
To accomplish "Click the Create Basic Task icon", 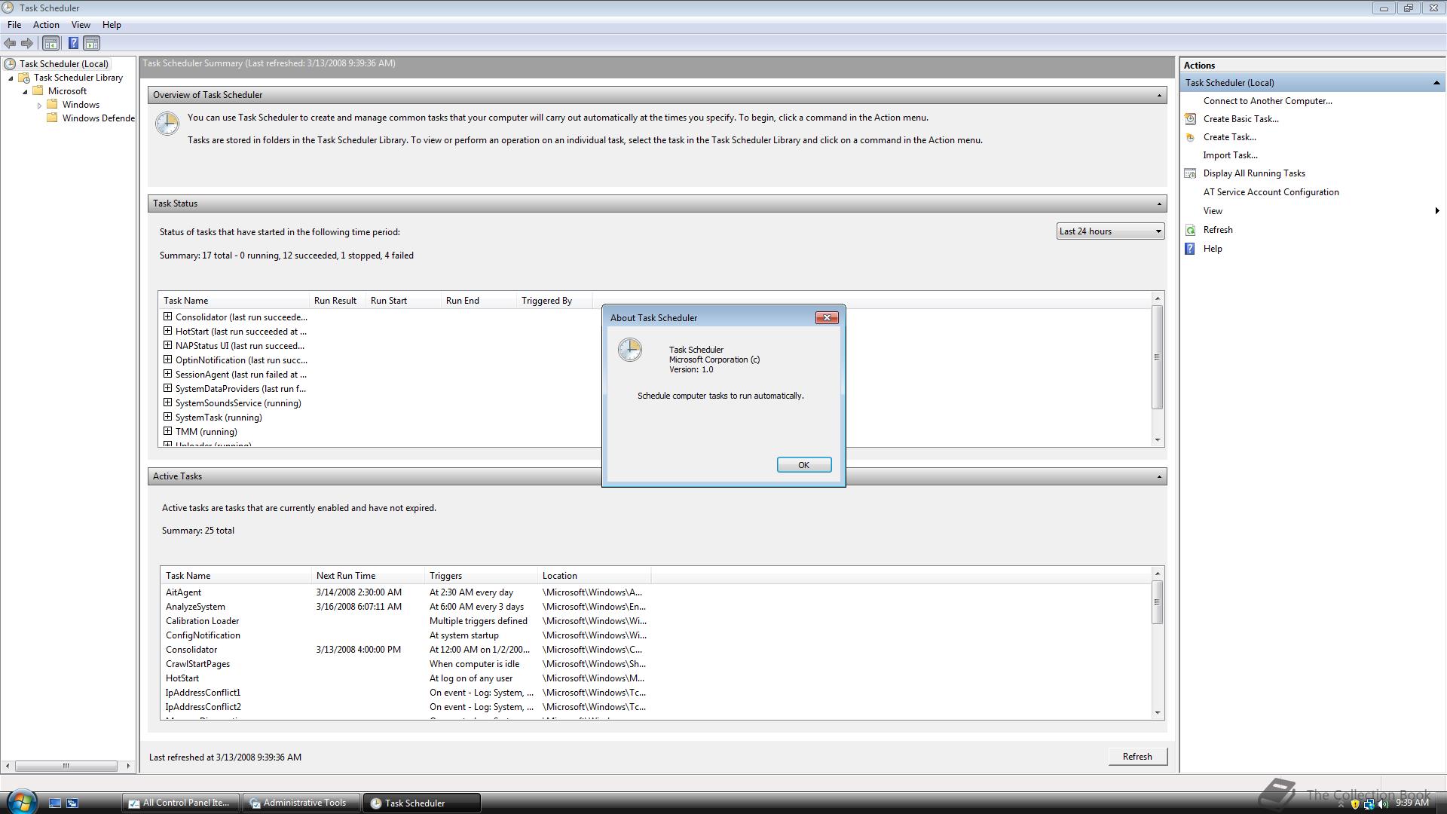I will (1191, 119).
